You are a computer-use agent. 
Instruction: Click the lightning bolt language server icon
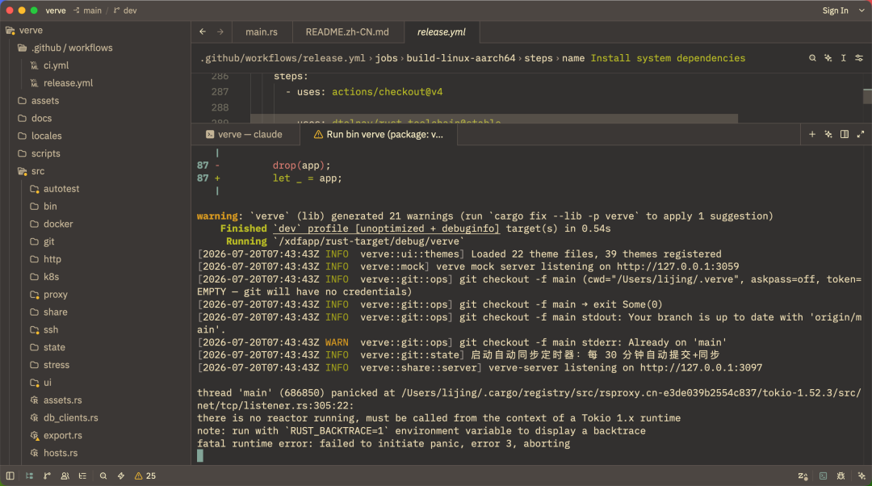click(x=120, y=476)
